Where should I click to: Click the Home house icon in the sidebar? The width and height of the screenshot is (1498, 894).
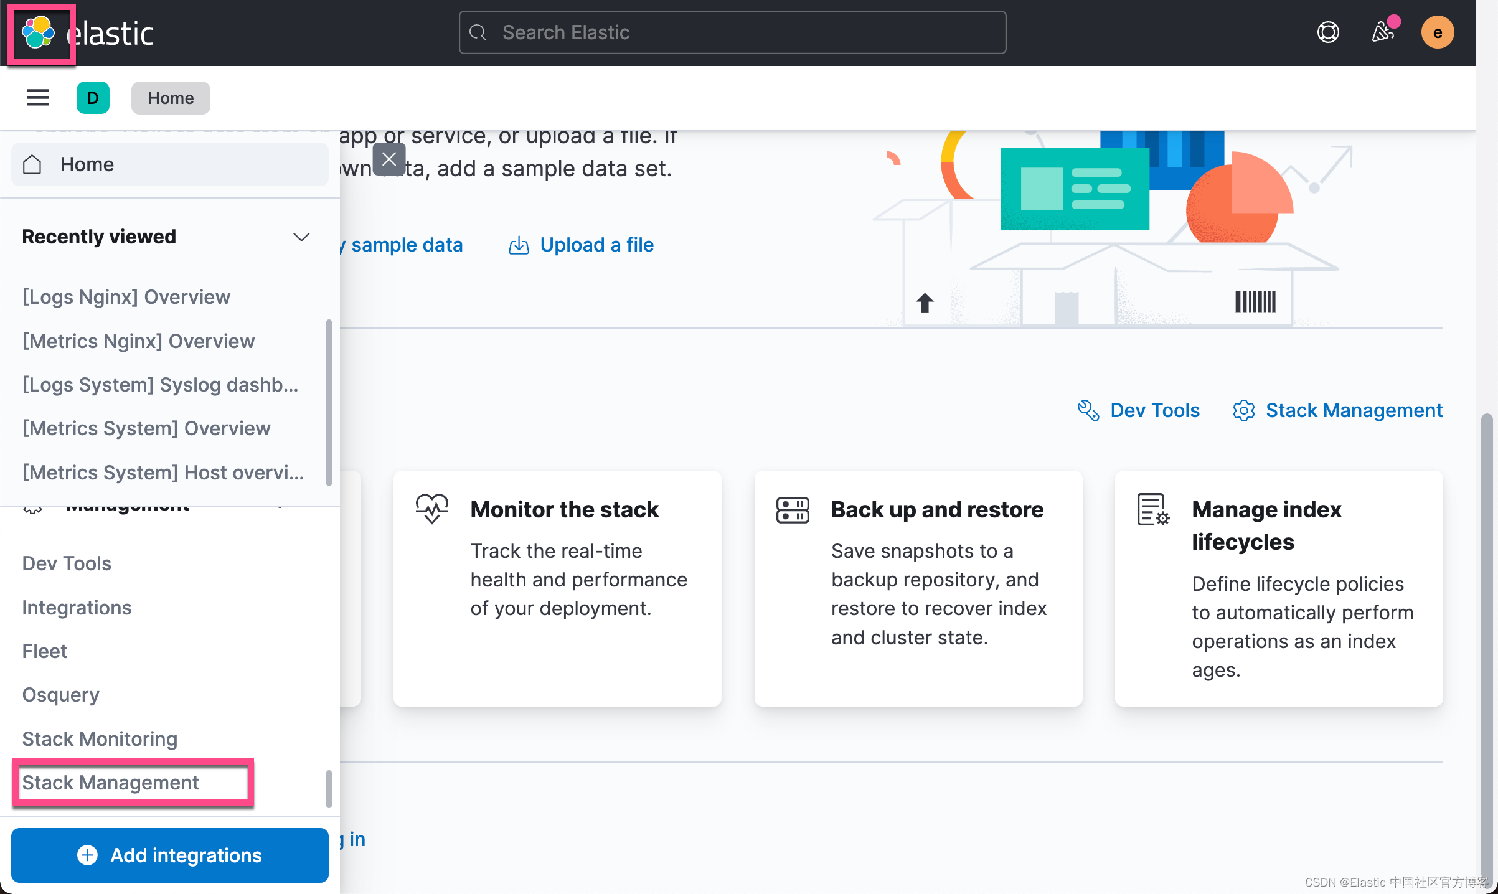click(32, 164)
